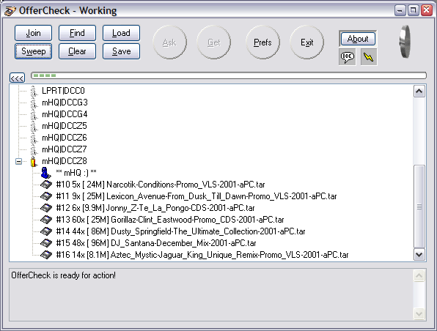Select #15 DJ_Santana-December_Mix pack entry
The height and width of the screenshot is (331, 437).
coord(156,243)
